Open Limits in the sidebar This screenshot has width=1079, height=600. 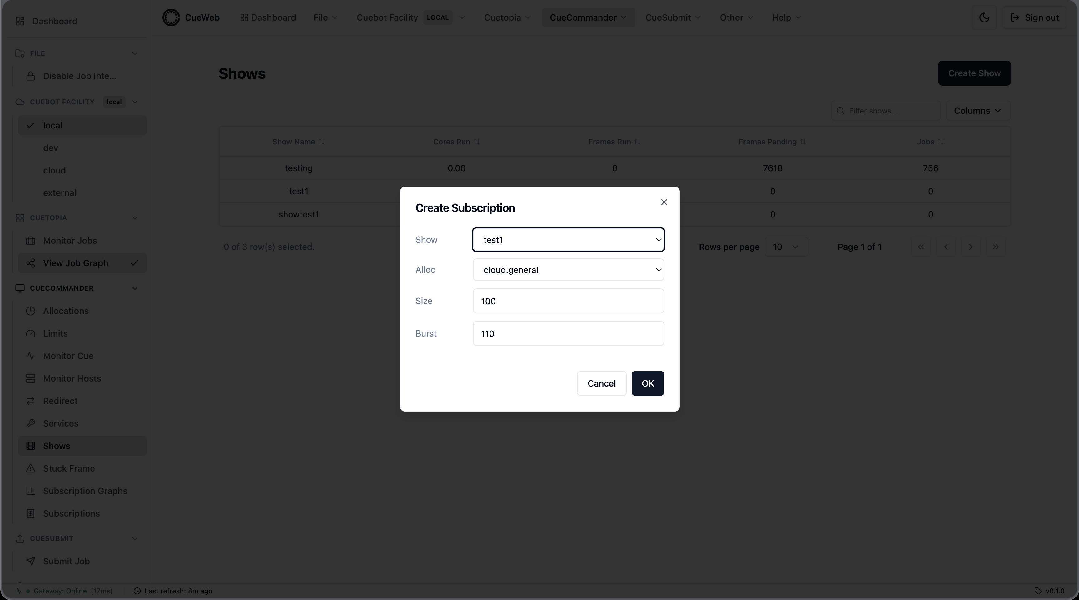(82, 333)
